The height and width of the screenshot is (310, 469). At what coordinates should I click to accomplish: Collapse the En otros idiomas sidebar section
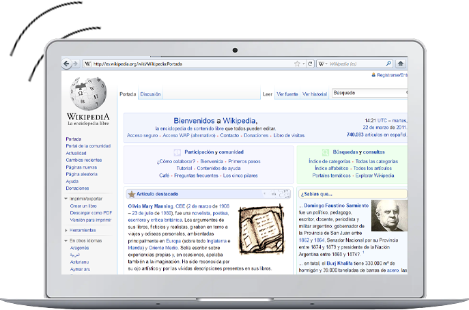[x=67, y=241]
